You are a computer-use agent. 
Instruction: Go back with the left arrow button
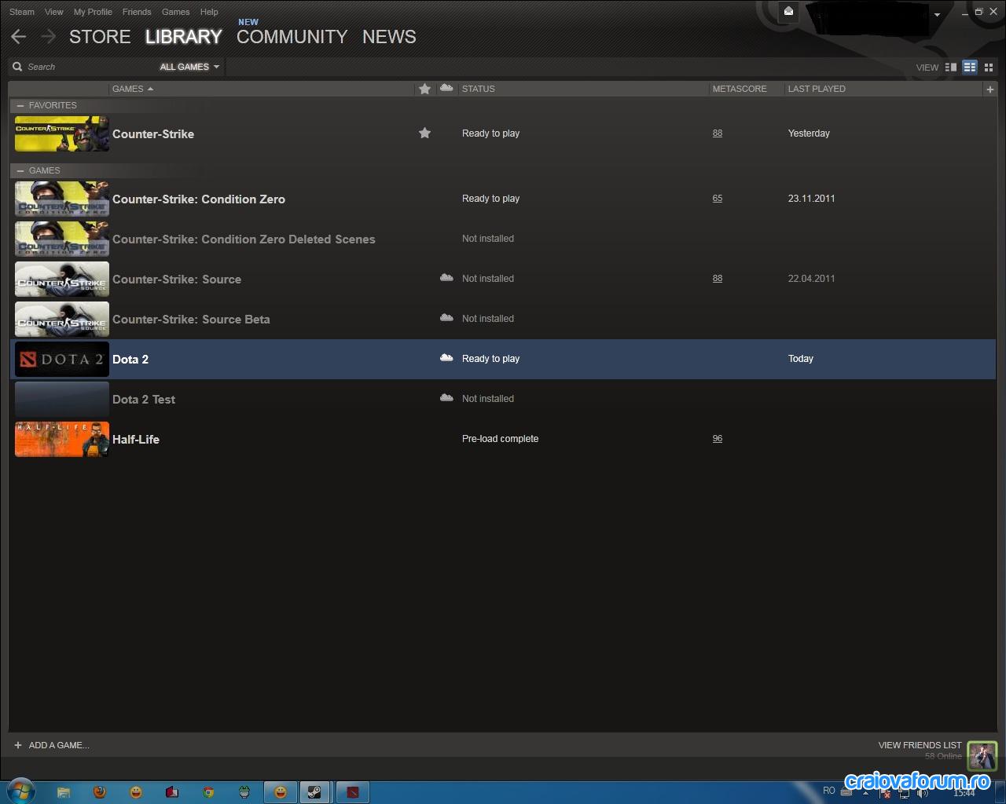[x=19, y=36]
